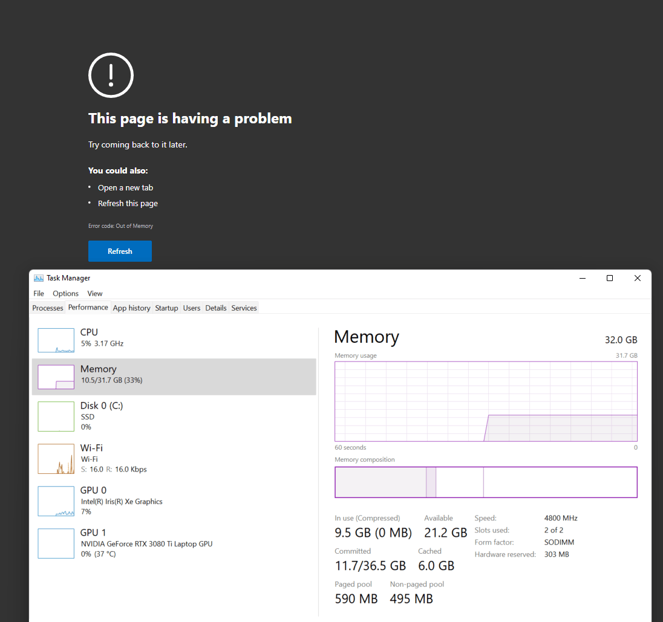Switch to the Startup tab

(166, 308)
